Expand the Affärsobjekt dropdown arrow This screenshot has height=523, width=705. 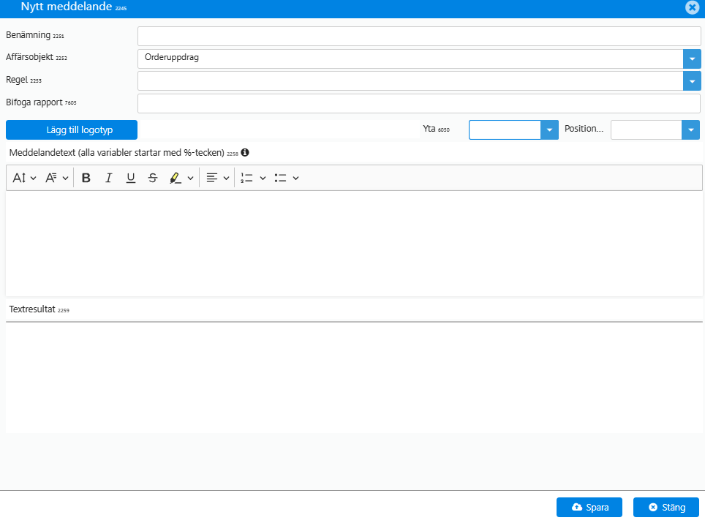tap(692, 59)
